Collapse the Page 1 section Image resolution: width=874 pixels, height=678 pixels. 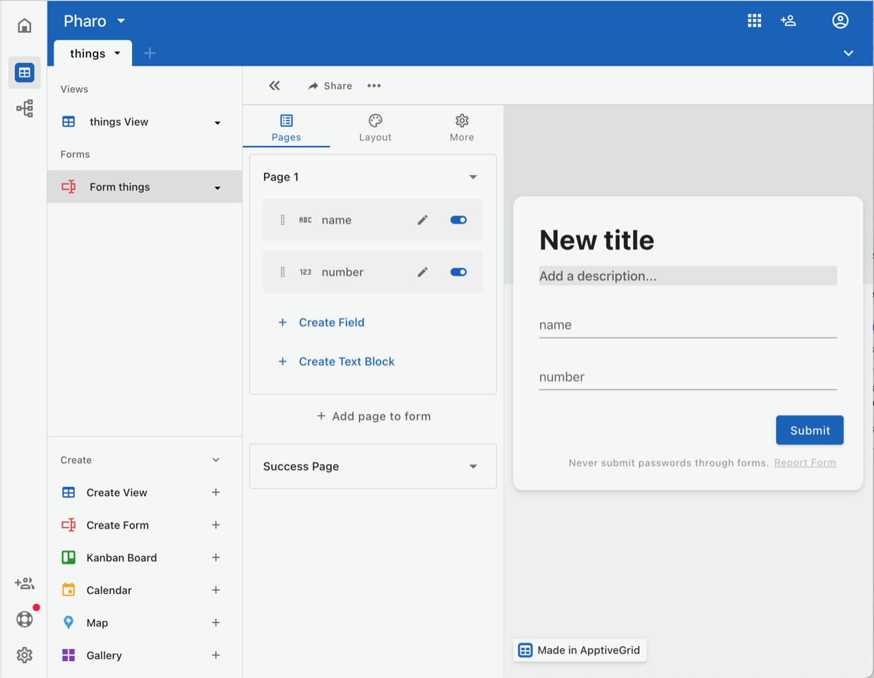(473, 177)
